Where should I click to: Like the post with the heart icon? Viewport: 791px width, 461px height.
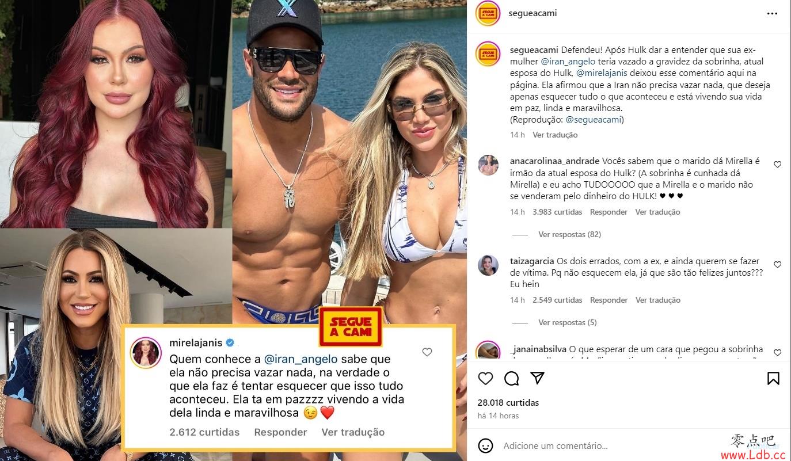pos(485,378)
